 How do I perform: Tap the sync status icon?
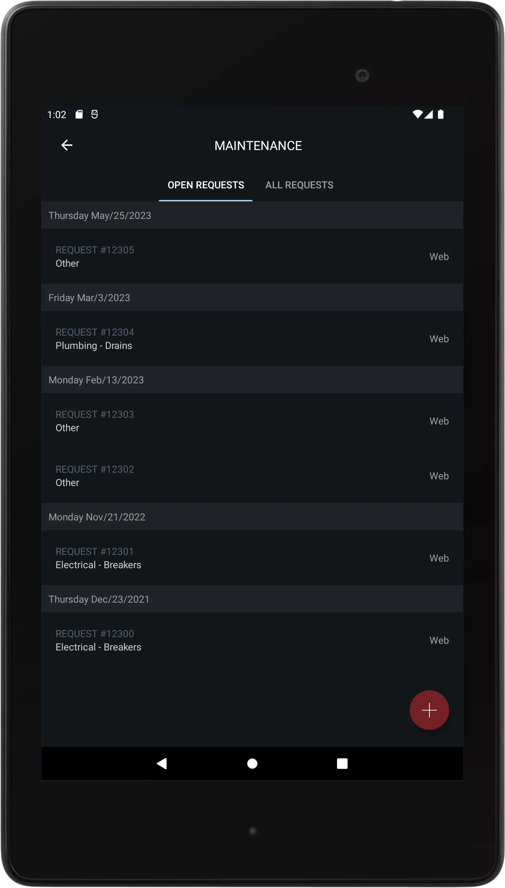coord(95,114)
